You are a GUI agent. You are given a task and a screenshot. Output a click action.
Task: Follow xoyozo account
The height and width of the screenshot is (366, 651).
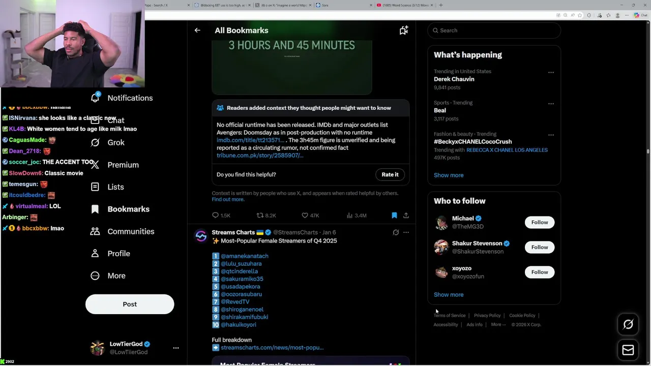pos(540,272)
